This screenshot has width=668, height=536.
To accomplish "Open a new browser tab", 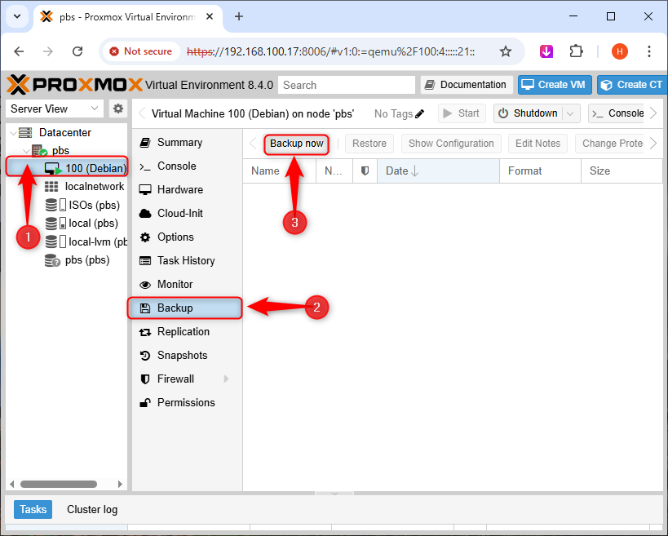I will coord(239,16).
